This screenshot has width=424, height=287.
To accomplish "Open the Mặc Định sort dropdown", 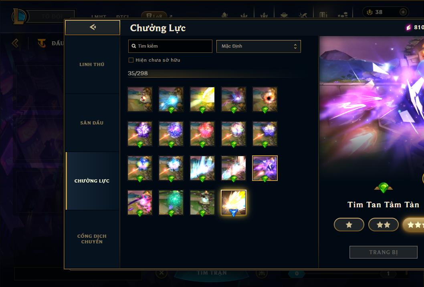I will tap(258, 46).
